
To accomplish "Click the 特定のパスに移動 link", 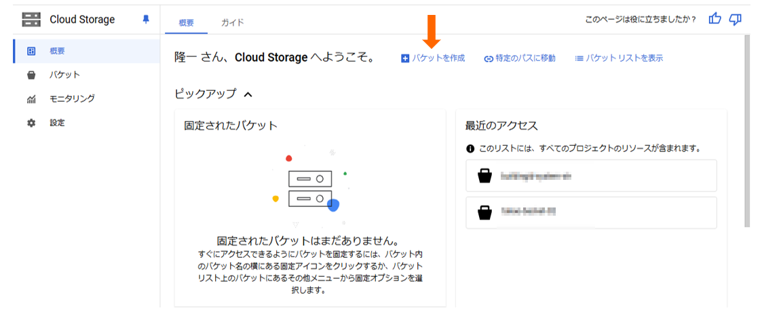I will (x=520, y=58).
